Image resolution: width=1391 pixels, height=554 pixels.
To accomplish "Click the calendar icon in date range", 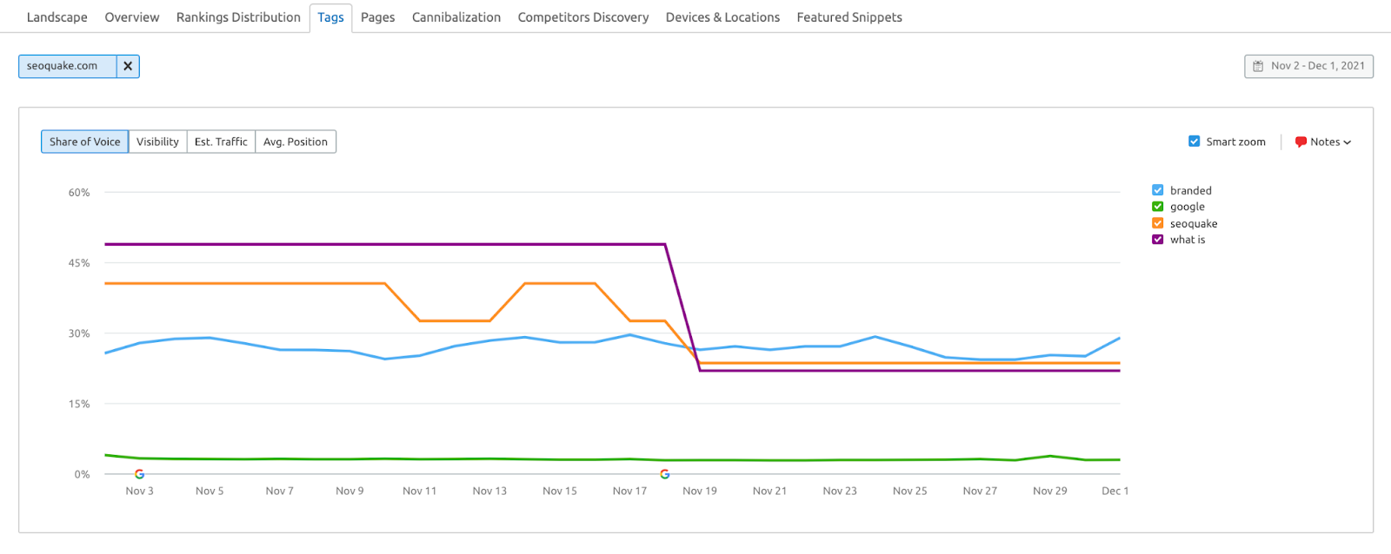I will pyautogui.click(x=1258, y=66).
